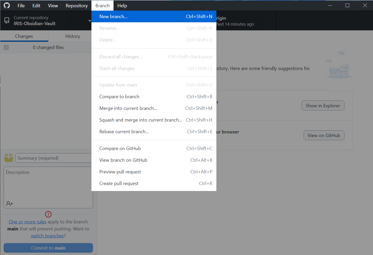Toggle the changed files checkbox
The width and height of the screenshot is (373, 255).
click(6, 47)
